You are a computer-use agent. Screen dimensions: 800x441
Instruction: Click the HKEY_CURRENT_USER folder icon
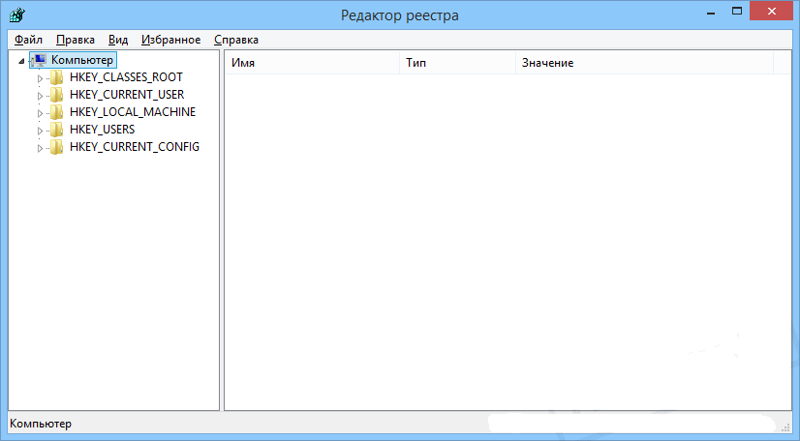tap(57, 95)
